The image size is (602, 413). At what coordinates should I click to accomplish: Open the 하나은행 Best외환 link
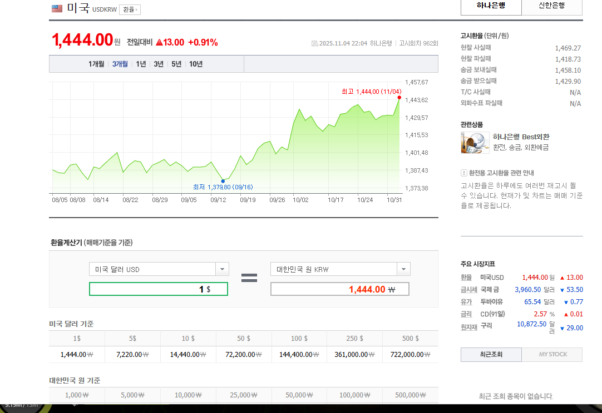tap(521, 137)
